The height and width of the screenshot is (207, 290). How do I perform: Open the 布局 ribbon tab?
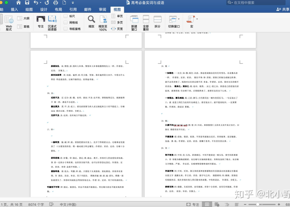pos(58,10)
